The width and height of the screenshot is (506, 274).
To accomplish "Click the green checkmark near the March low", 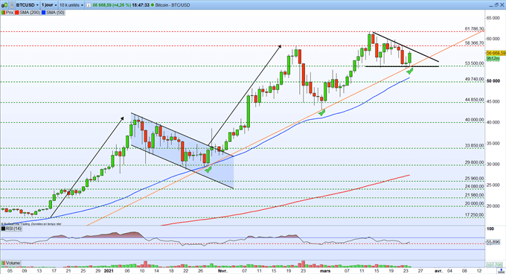I will click(321, 112).
